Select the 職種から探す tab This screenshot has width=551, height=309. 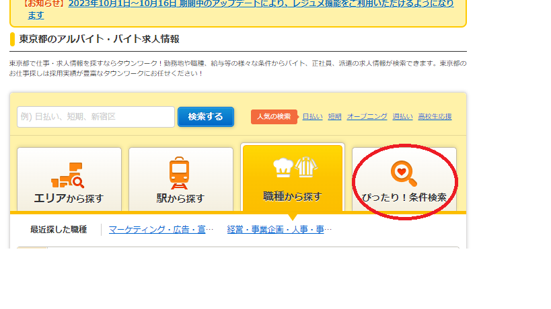pos(292,178)
